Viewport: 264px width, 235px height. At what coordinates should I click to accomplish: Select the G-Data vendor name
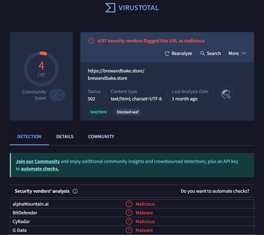coord(19,230)
